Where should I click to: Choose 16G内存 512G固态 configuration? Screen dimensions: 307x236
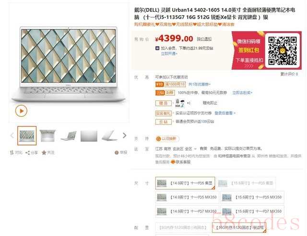coord(239,227)
